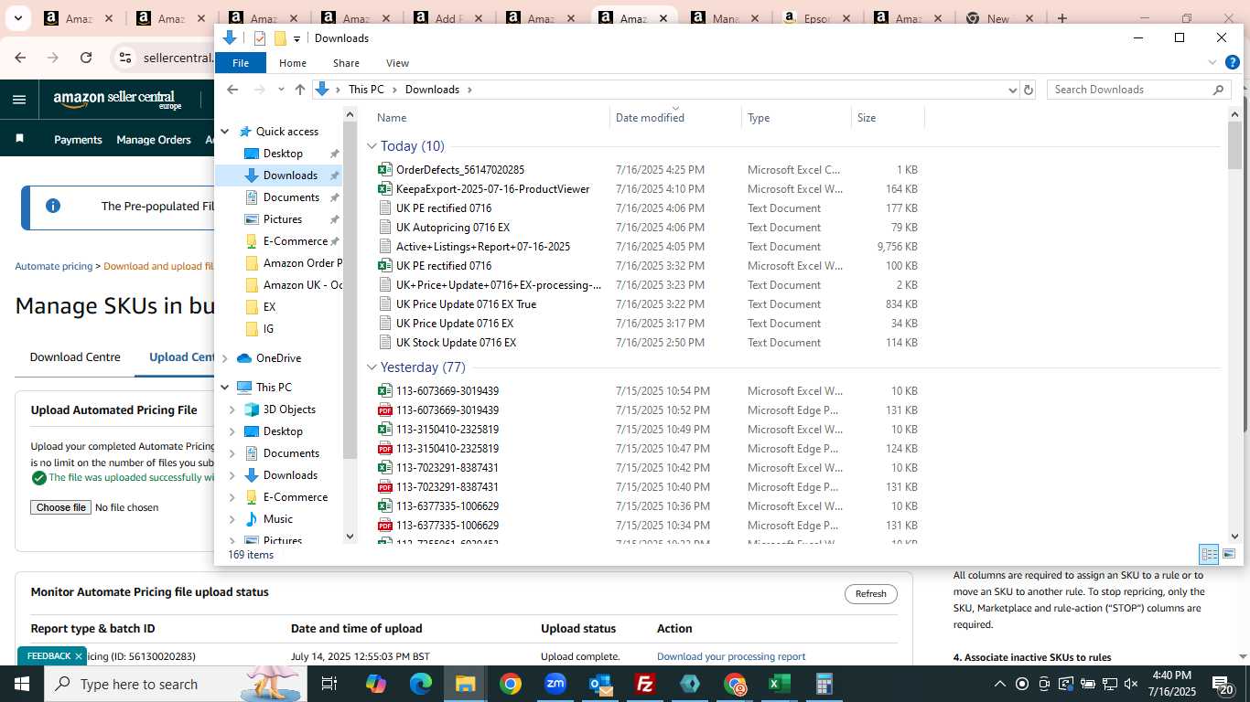Open Task View on the taskbar
Screen dimensions: 1250x702
(329, 684)
